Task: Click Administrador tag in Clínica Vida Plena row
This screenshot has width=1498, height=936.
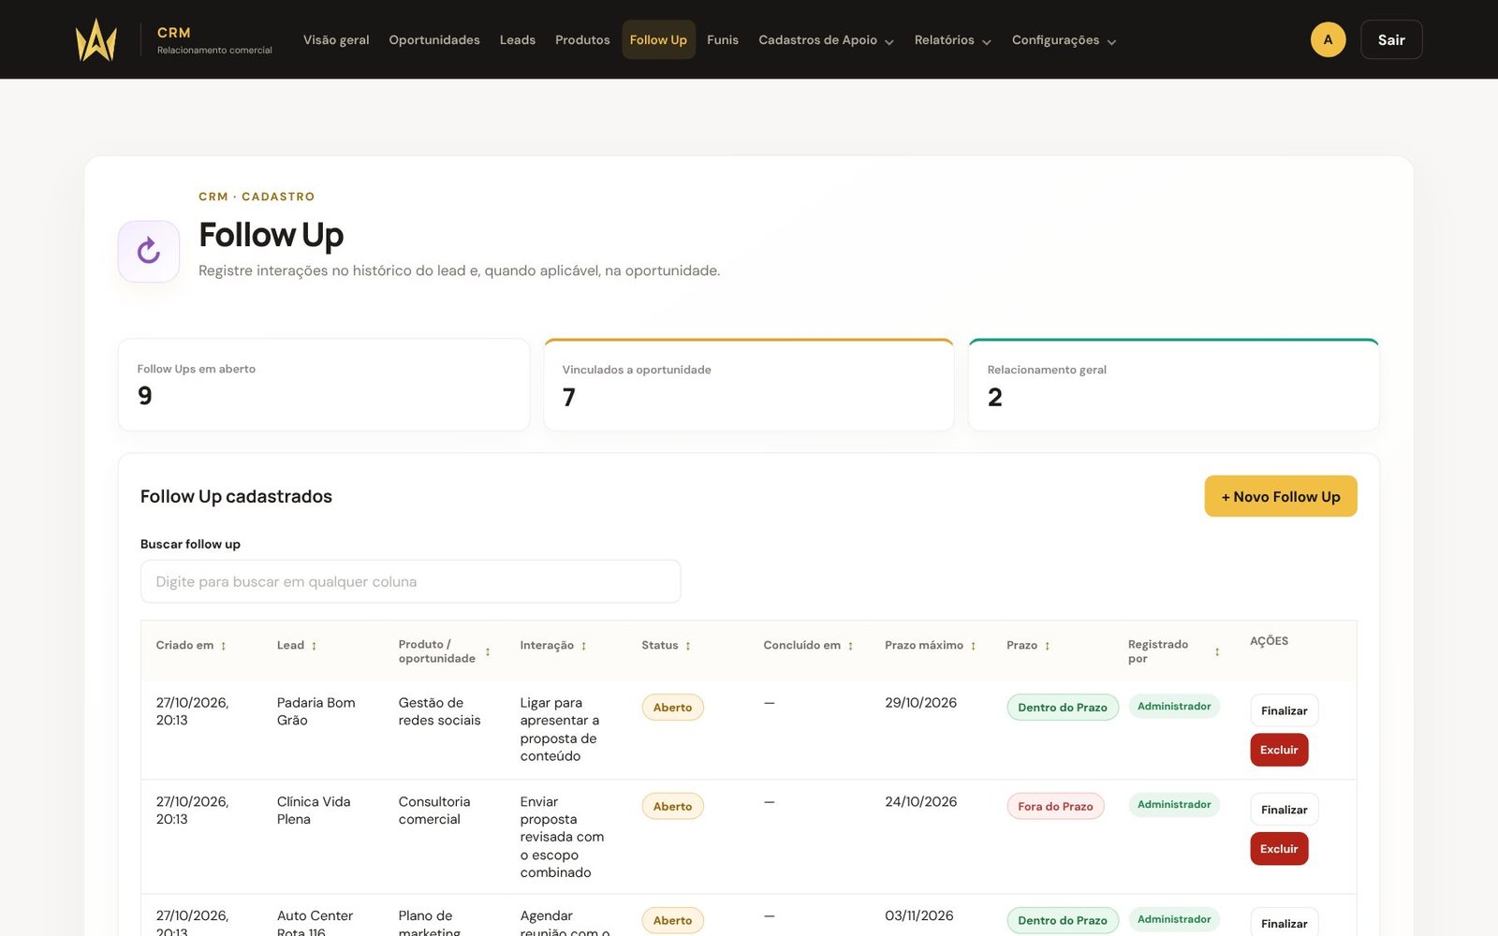Action: click(1174, 805)
